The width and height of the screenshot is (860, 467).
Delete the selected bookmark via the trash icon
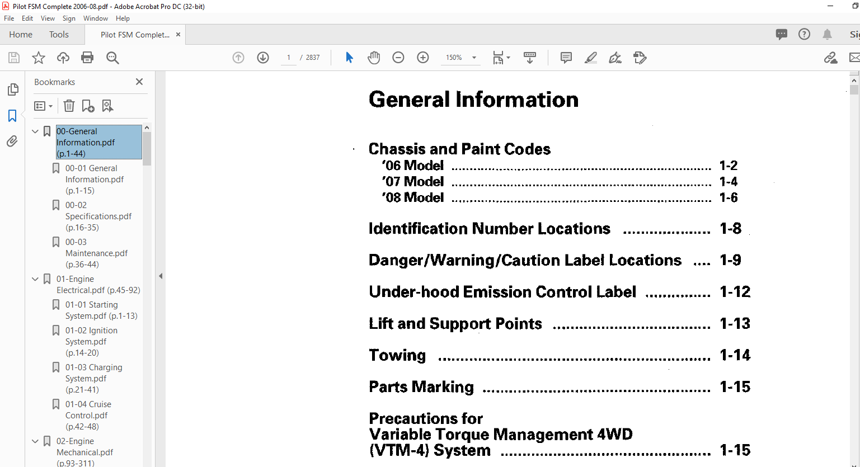coord(69,106)
